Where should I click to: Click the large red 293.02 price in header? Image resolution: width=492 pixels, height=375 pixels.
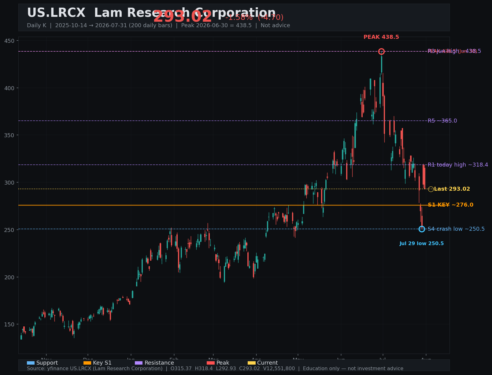point(183,17)
